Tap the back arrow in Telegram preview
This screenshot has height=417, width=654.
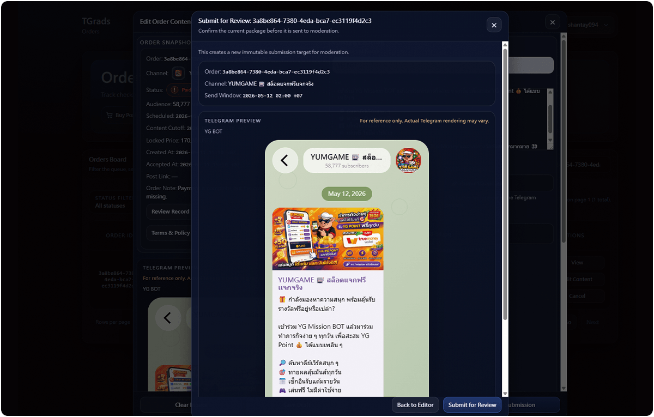pos(284,160)
